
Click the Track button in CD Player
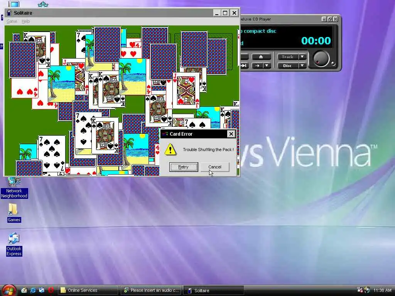(288, 57)
